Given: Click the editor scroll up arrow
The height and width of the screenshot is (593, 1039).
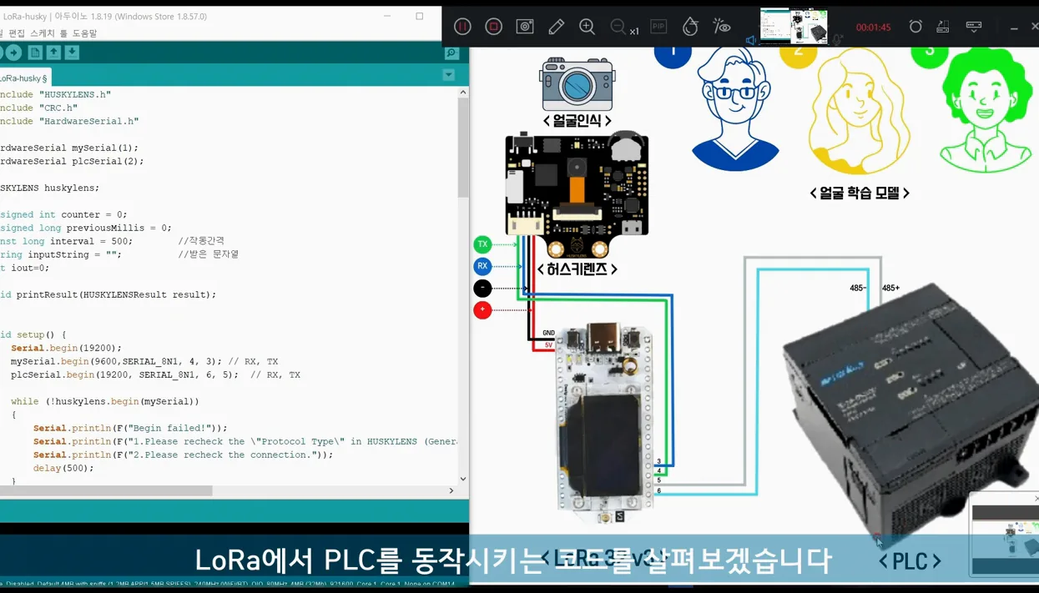Looking at the screenshot, I should click(x=463, y=93).
